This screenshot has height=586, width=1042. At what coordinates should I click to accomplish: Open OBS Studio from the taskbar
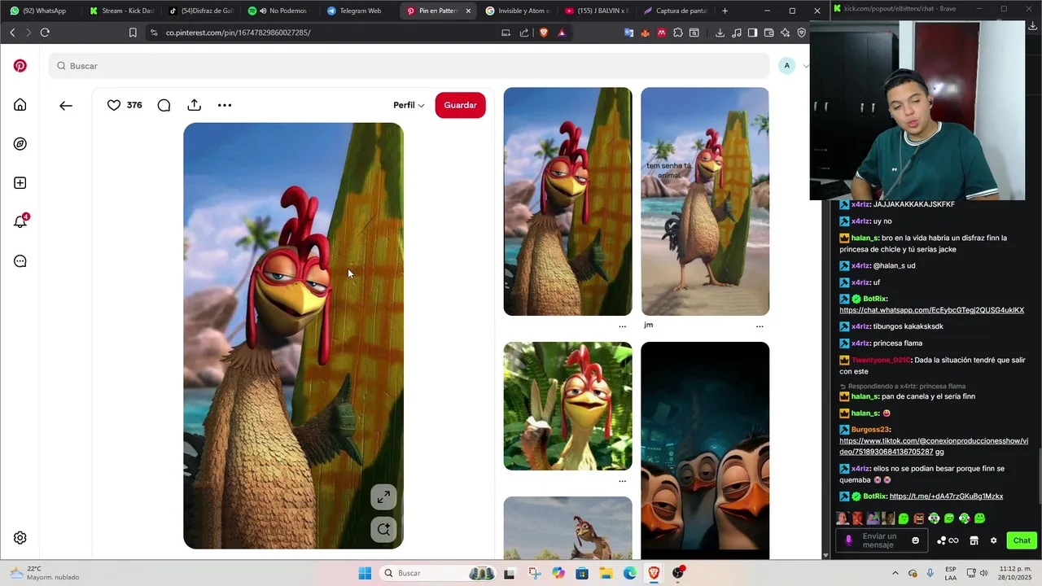[678, 573]
